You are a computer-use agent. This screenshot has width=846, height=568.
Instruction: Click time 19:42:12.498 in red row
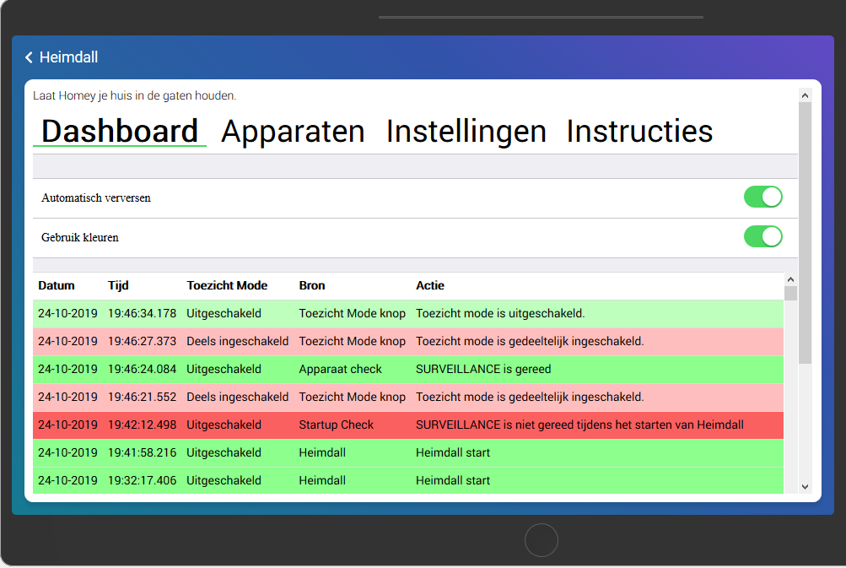[142, 425]
